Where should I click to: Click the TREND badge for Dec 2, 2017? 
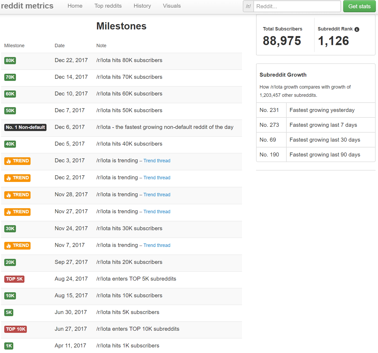point(17,178)
